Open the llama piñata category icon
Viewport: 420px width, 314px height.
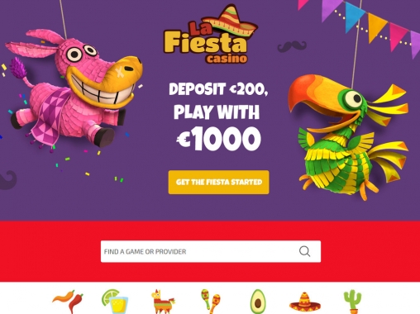coord(163,302)
